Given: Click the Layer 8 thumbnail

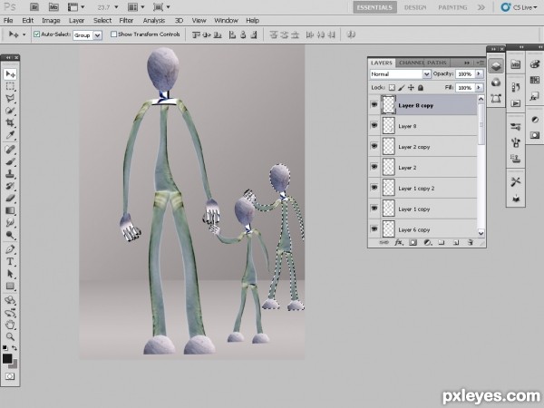Looking at the screenshot, I should 389,126.
